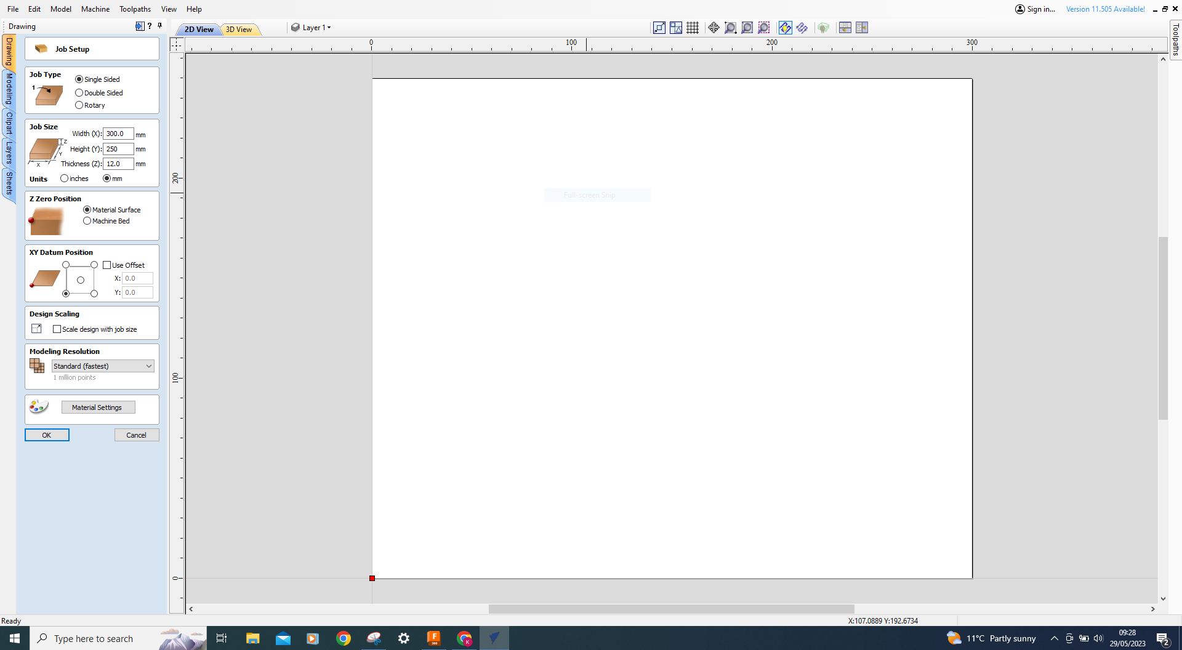Image resolution: width=1182 pixels, height=650 pixels.
Task: Open the Help menu
Action: [195, 9]
